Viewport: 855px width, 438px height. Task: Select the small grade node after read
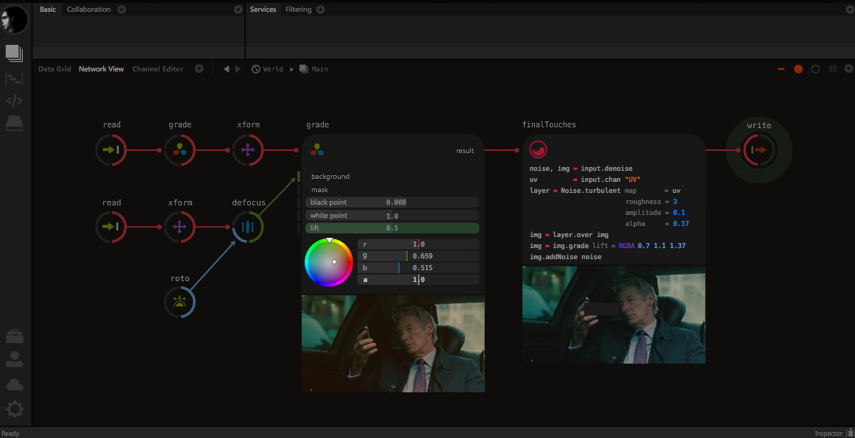(x=180, y=149)
